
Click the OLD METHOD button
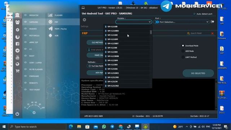(95, 43)
